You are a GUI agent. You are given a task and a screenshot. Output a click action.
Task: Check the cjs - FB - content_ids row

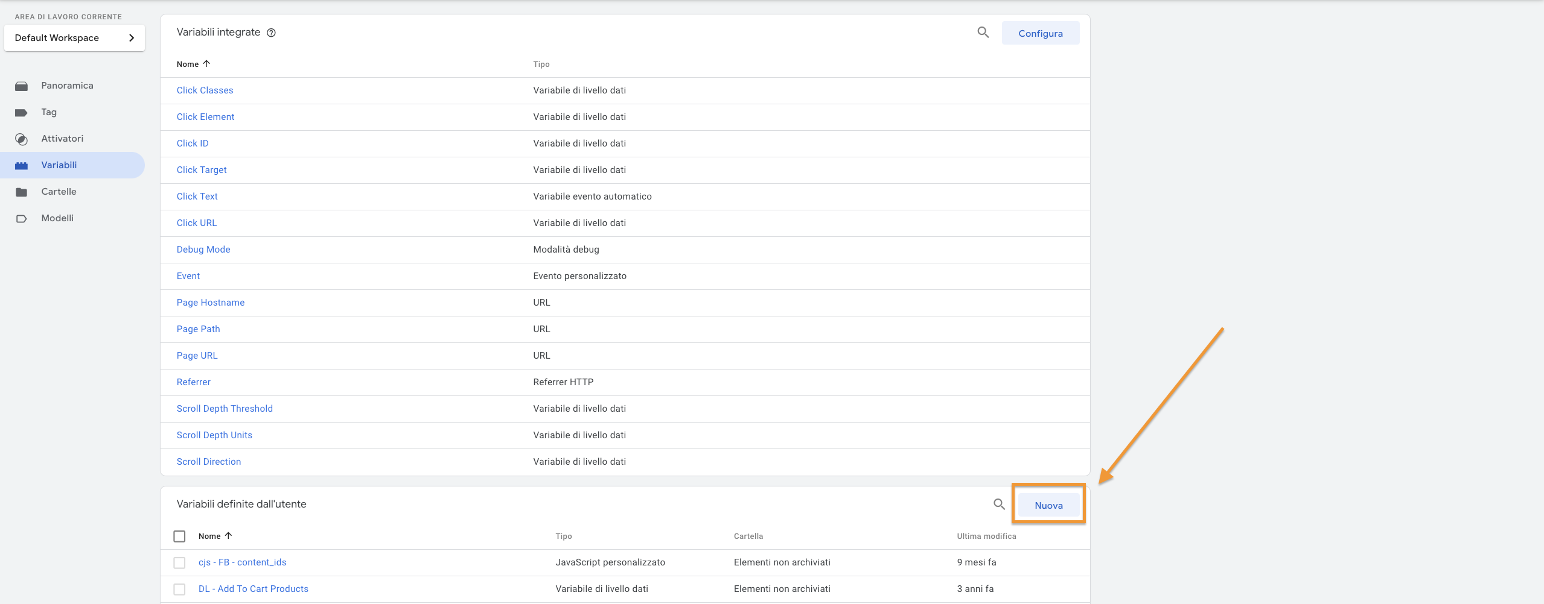179,562
